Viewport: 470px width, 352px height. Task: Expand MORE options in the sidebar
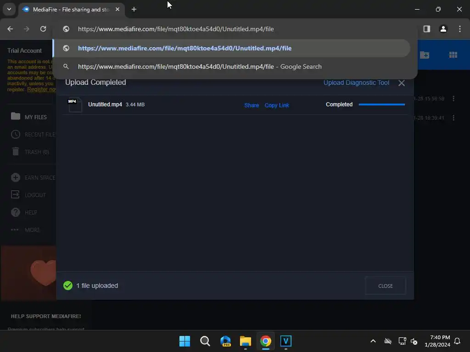coord(26,230)
